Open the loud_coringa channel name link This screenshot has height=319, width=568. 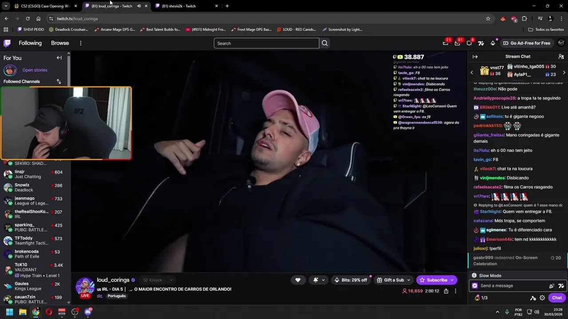pyautogui.click(x=113, y=280)
